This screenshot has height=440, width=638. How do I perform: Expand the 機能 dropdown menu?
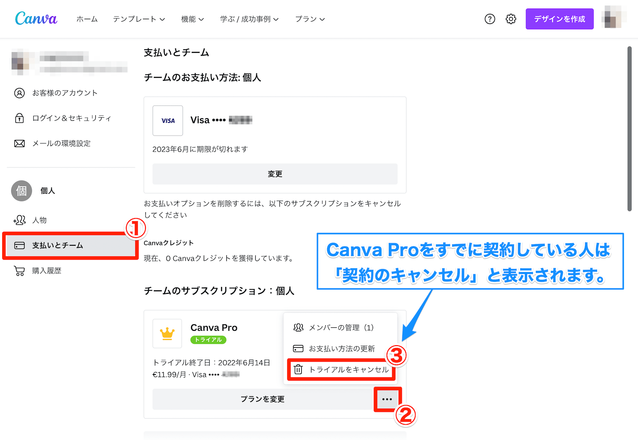[192, 19]
